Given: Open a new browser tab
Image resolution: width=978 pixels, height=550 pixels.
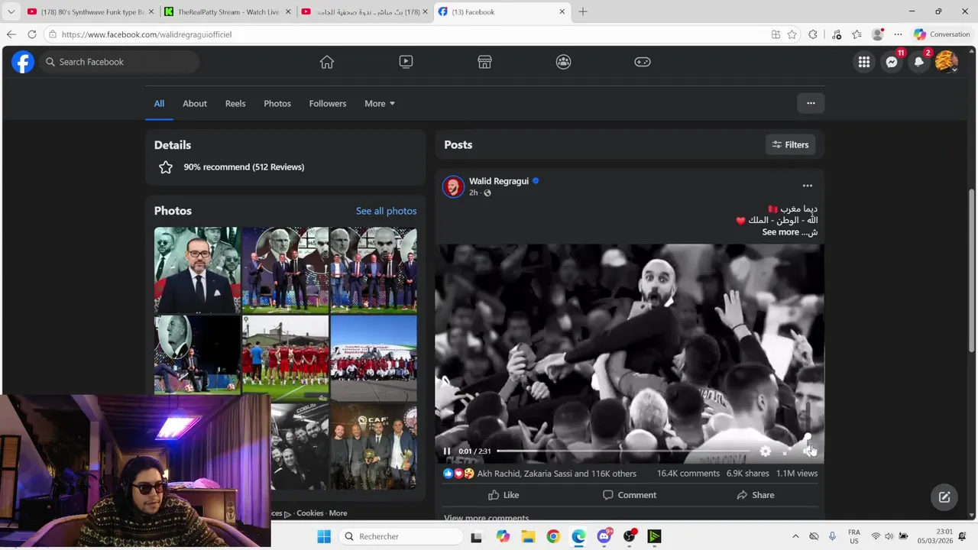Looking at the screenshot, I should 583,11.
